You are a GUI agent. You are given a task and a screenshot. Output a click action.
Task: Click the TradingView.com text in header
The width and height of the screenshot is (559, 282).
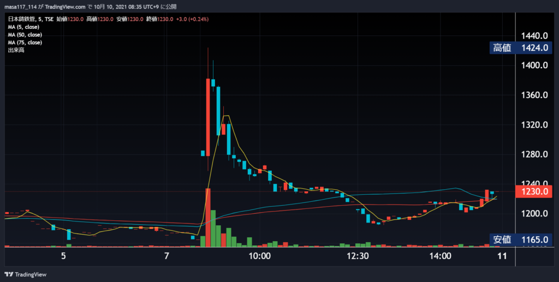pos(66,7)
